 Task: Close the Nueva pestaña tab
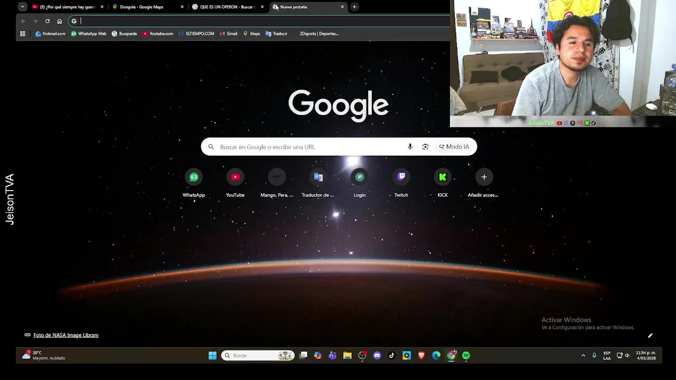tap(342, 7)
